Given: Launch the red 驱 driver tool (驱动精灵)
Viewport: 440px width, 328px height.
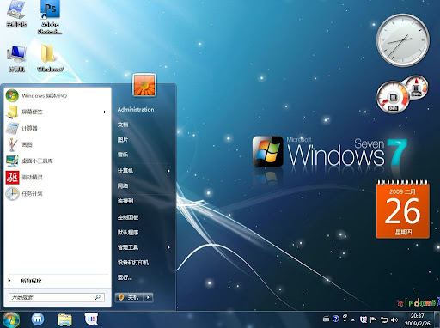Looking at the screenshot, I should tap(58, 178).
